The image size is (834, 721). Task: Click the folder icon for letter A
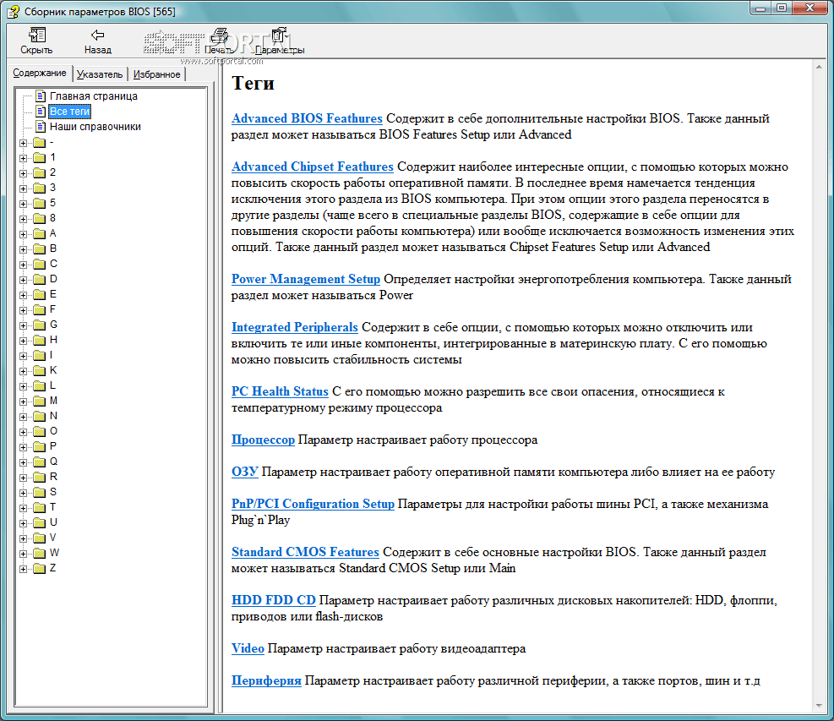coord(40,233)
